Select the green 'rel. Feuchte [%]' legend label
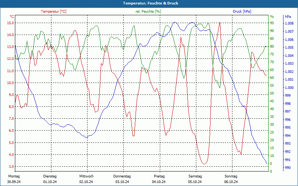 coord(148,12)
